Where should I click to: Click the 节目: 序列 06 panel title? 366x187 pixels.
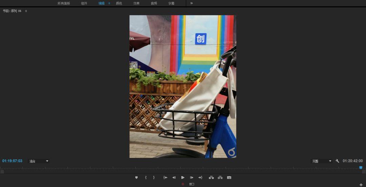(12, 11)
